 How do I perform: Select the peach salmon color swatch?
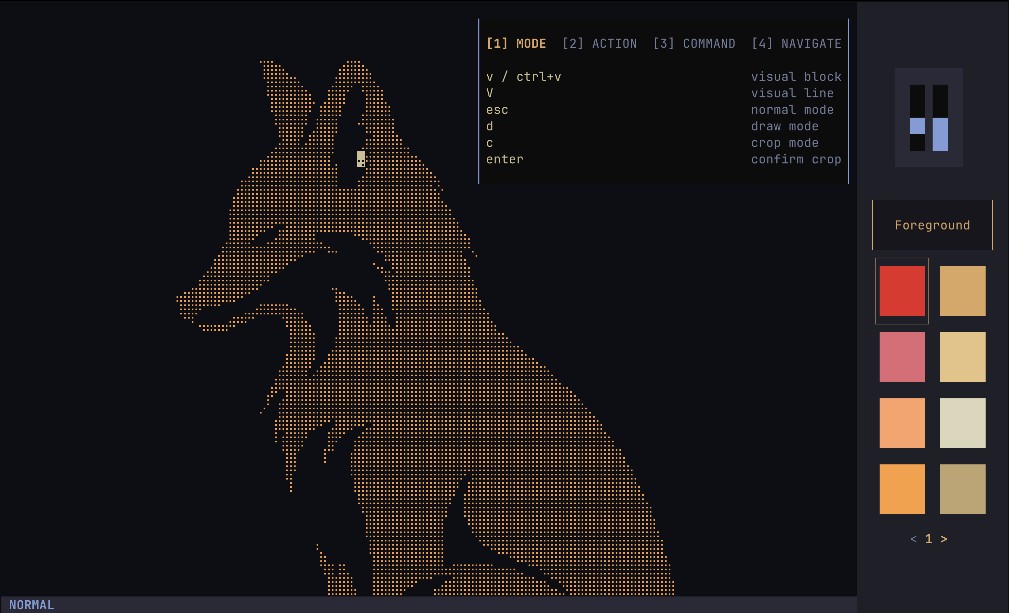click(902, 423)
